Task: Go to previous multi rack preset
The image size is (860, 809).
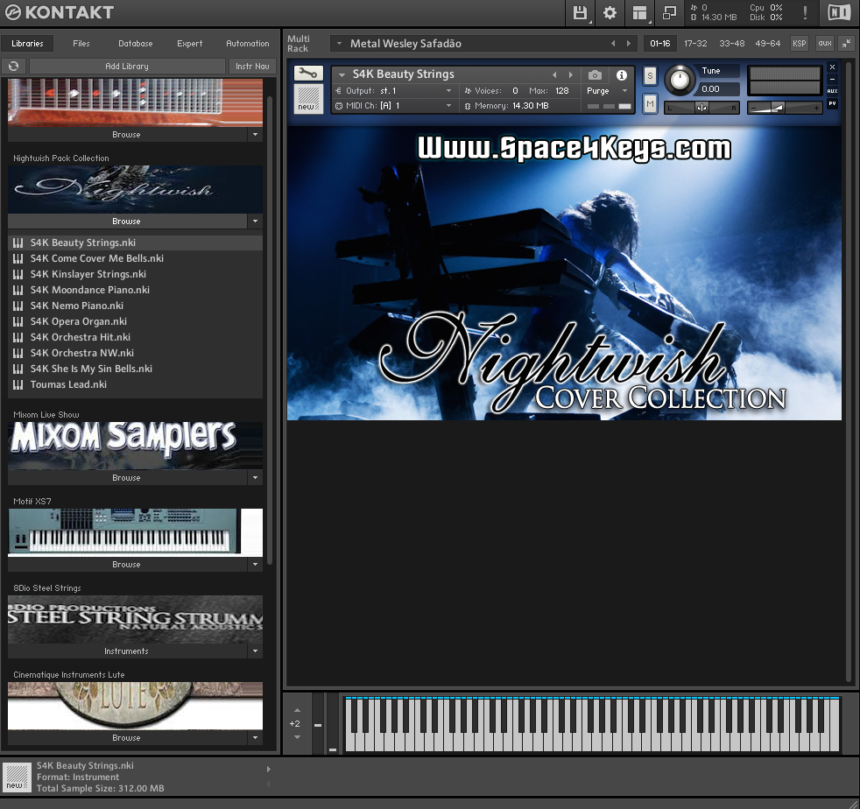Action: pos(613,43)
